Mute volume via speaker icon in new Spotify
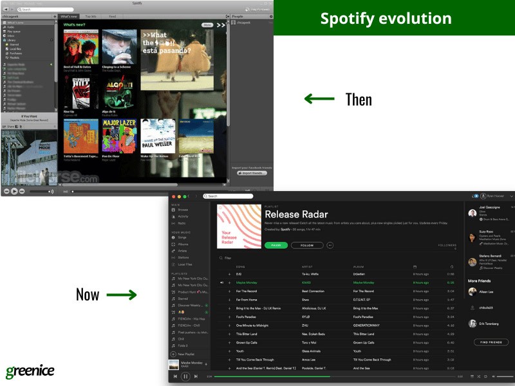515x386 pixels. tap(493, 376)
